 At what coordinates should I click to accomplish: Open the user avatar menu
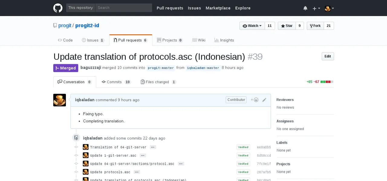tap(329, 8)
